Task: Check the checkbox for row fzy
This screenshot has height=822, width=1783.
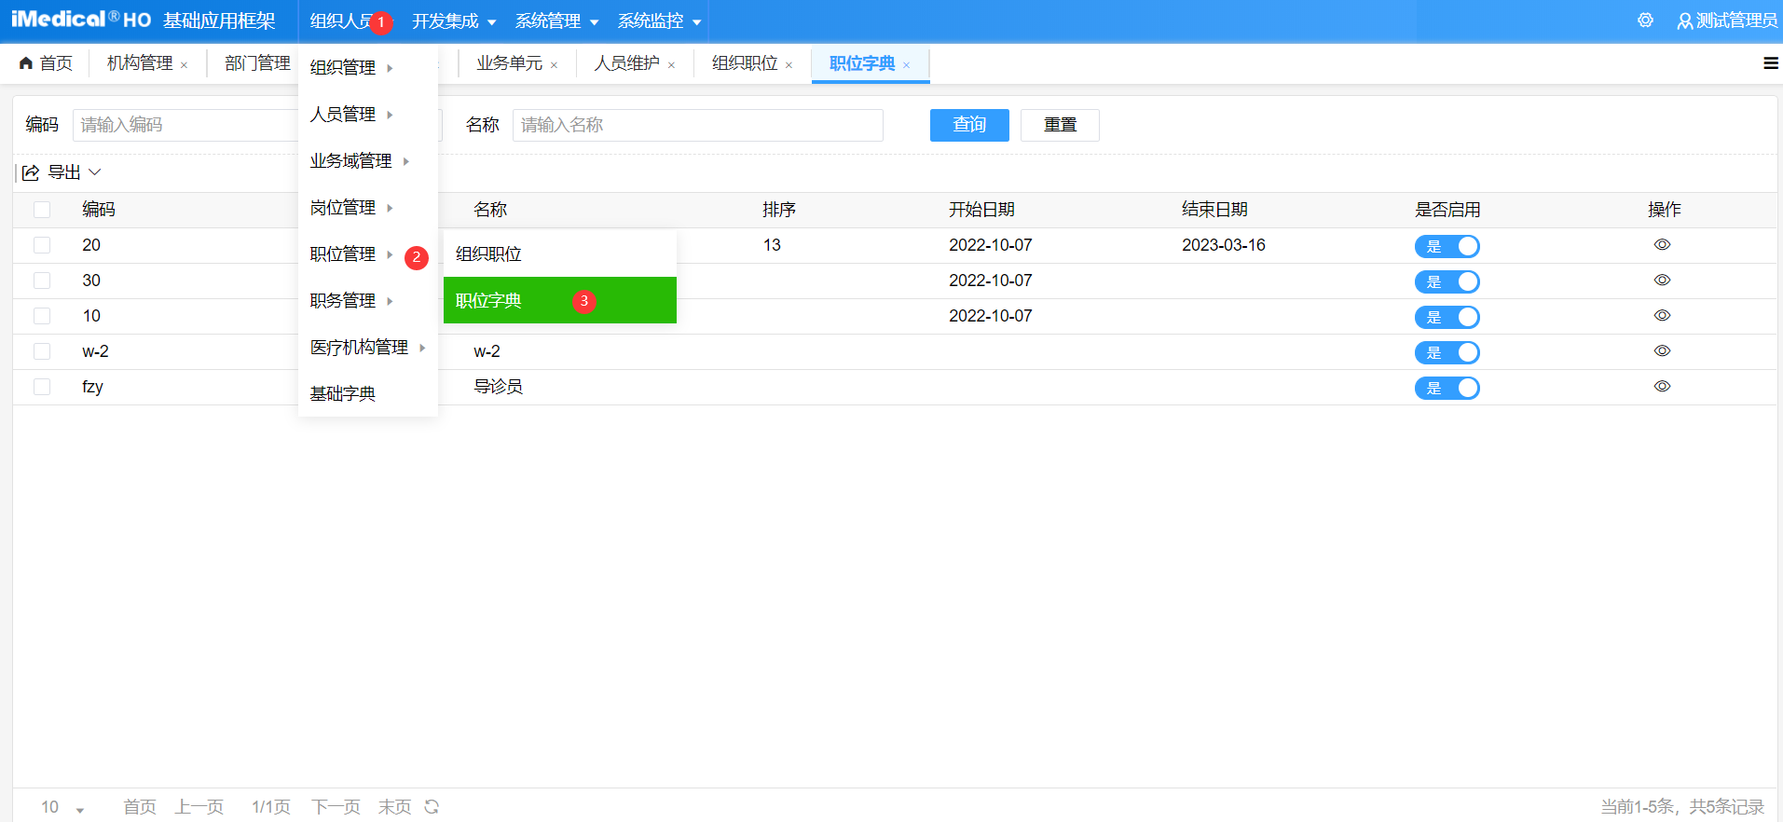Action: [x=42, y=387]
